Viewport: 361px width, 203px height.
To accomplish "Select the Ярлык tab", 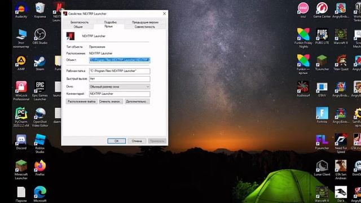I will 108,27.
